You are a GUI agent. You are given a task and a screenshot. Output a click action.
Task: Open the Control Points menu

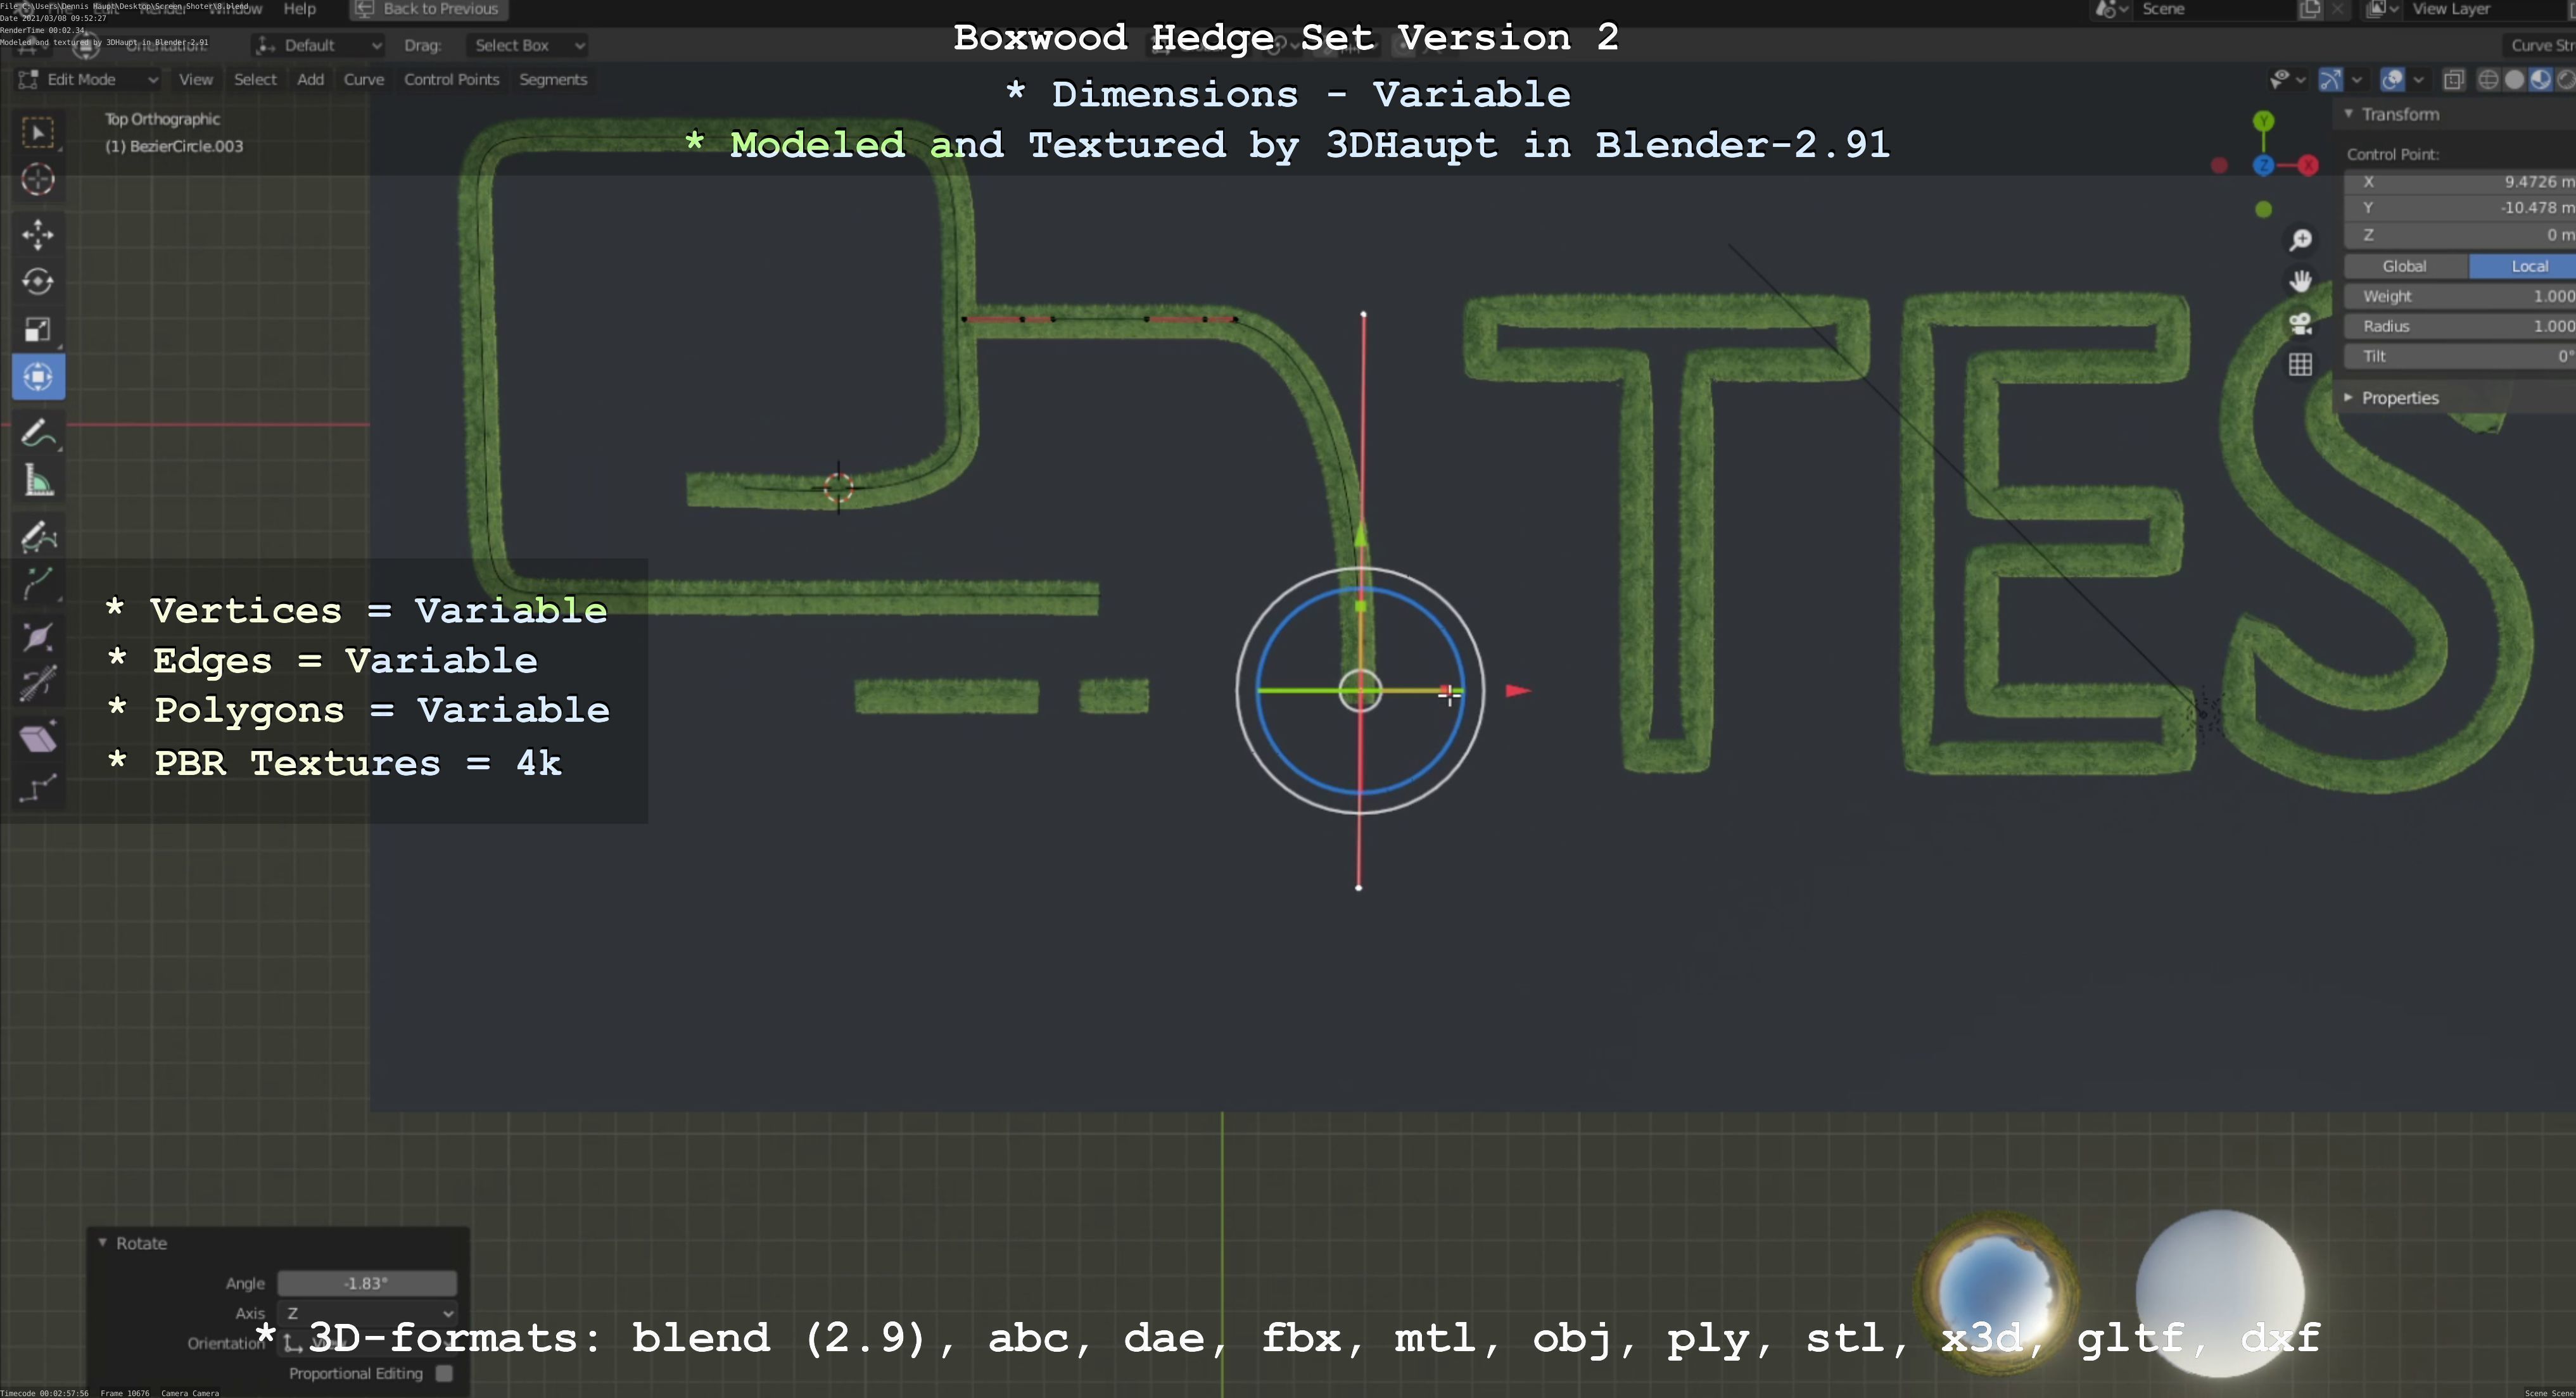click(x=451, y=80)
